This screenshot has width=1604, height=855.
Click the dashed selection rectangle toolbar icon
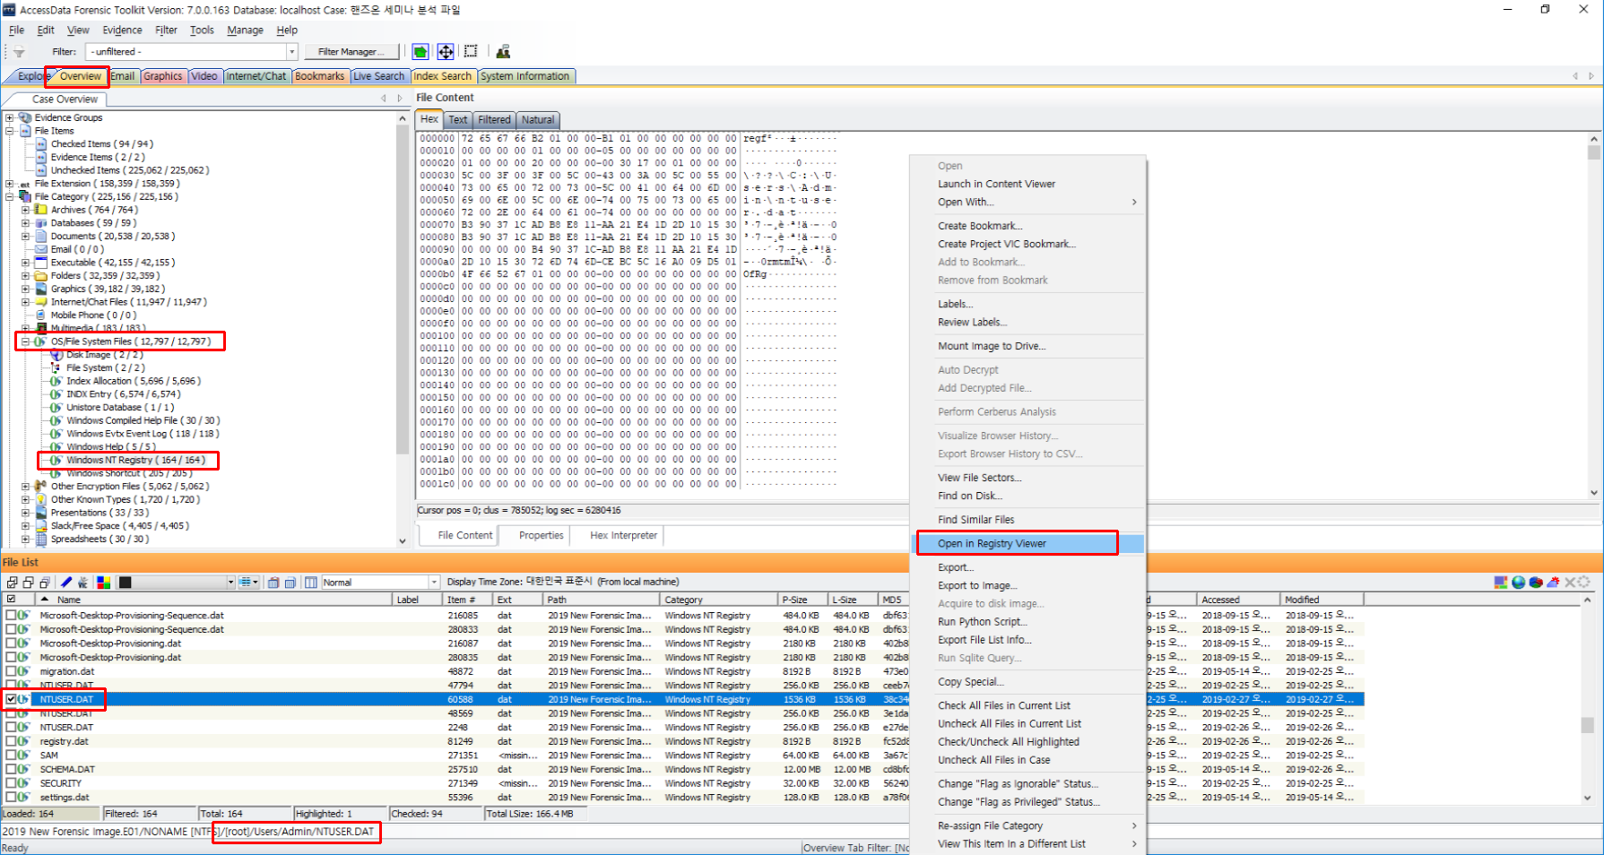tap(471, 52)
